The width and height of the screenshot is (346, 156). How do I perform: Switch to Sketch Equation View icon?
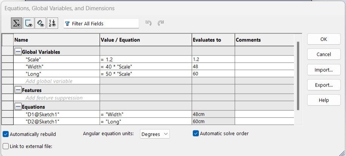click(28, 23)
